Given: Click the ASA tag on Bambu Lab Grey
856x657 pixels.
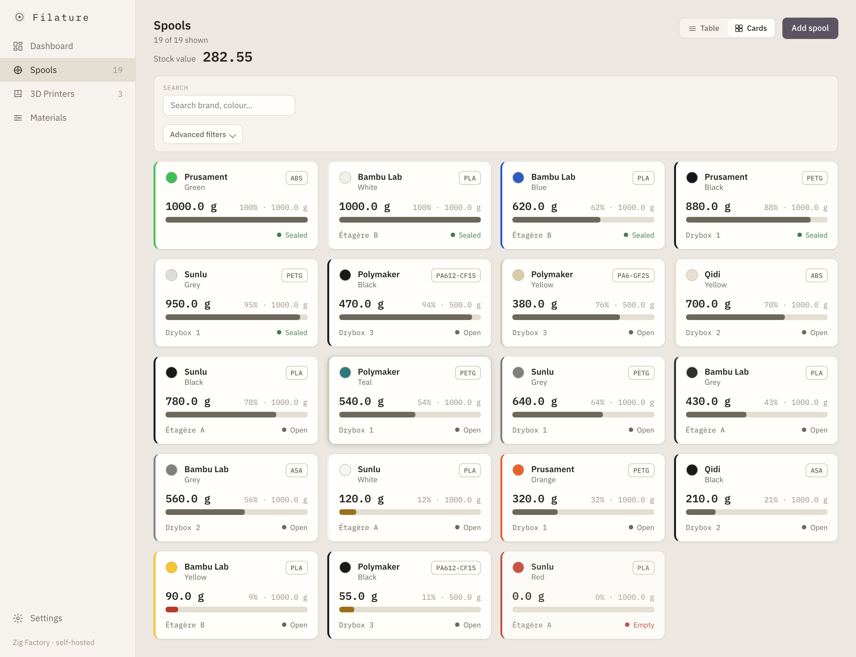Looking at the screenshot, I should coord(296,471).
